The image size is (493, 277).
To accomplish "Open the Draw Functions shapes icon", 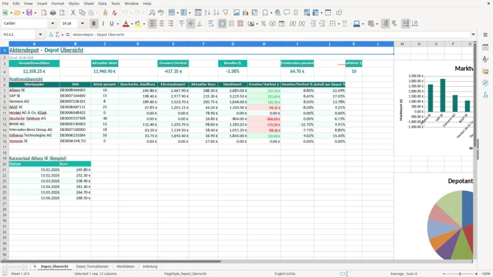I will click(x=339, y=13).
